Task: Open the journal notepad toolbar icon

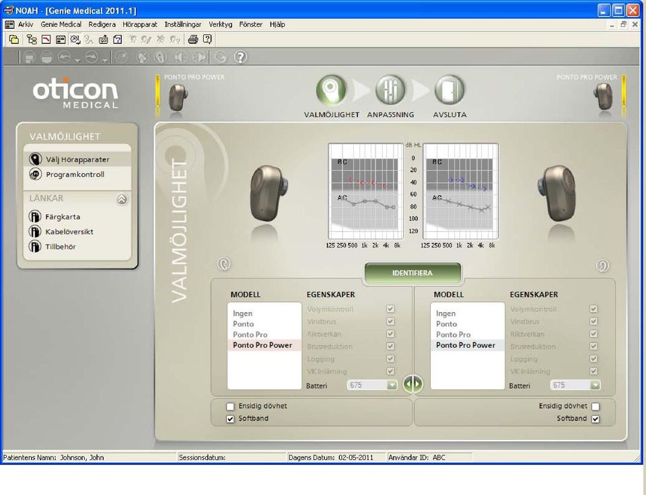Action: click(104, 40)
